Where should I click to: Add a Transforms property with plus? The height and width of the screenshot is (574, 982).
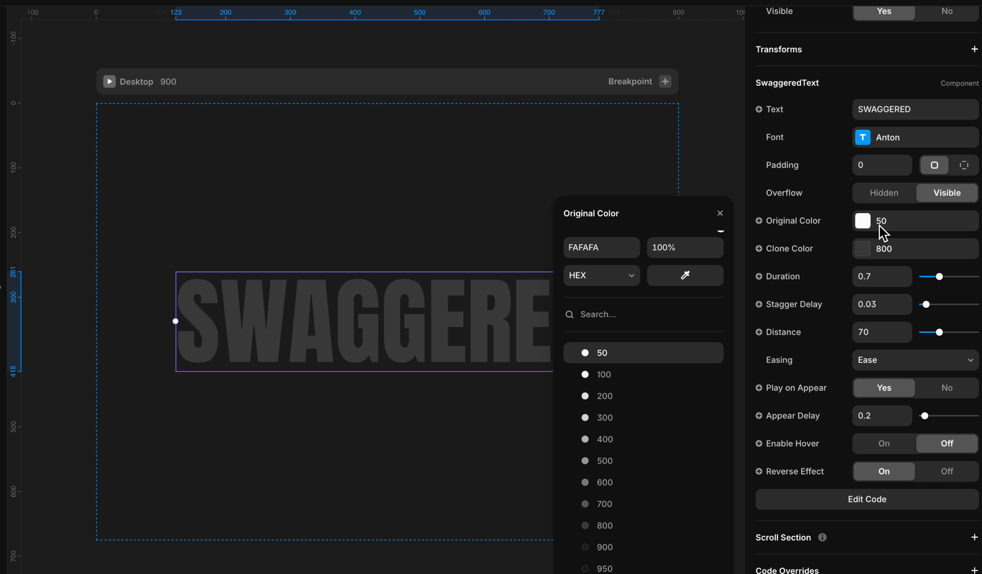974,49
